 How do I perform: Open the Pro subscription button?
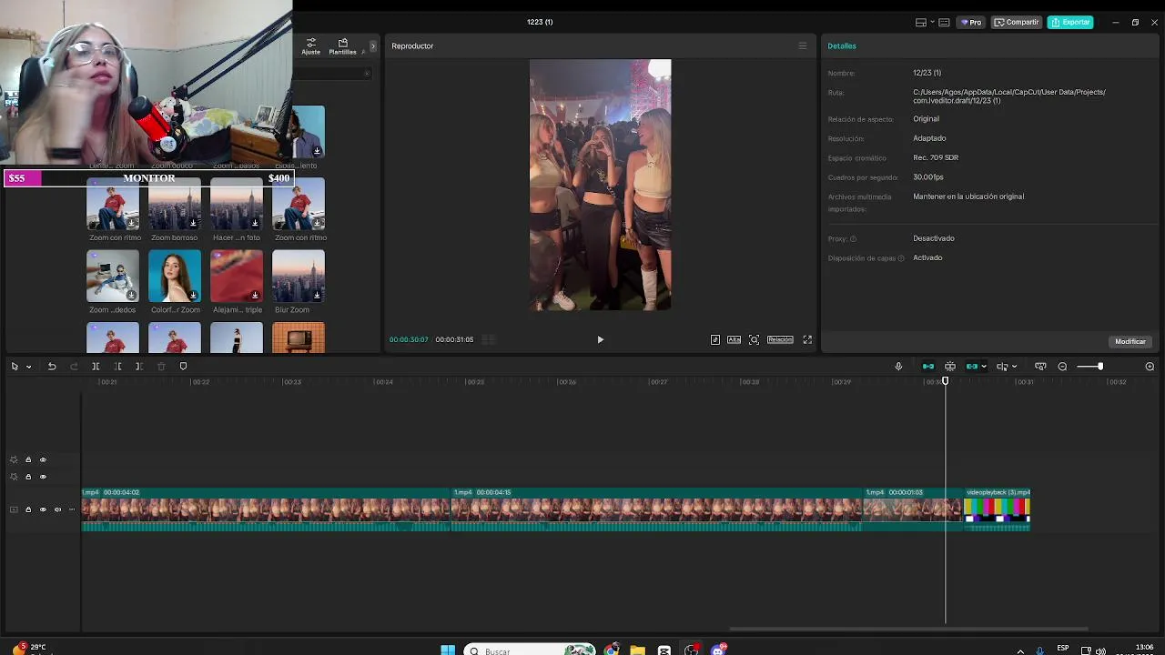(970, 22)
